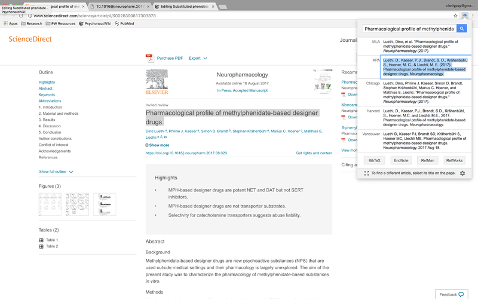
Task: Open the article DOI link
Action: 186,153
